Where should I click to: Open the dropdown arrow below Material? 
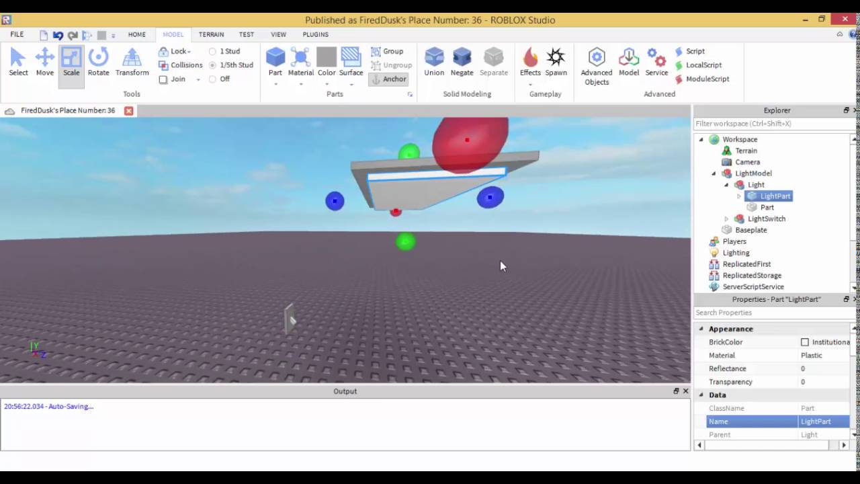[x=300, y=85]
